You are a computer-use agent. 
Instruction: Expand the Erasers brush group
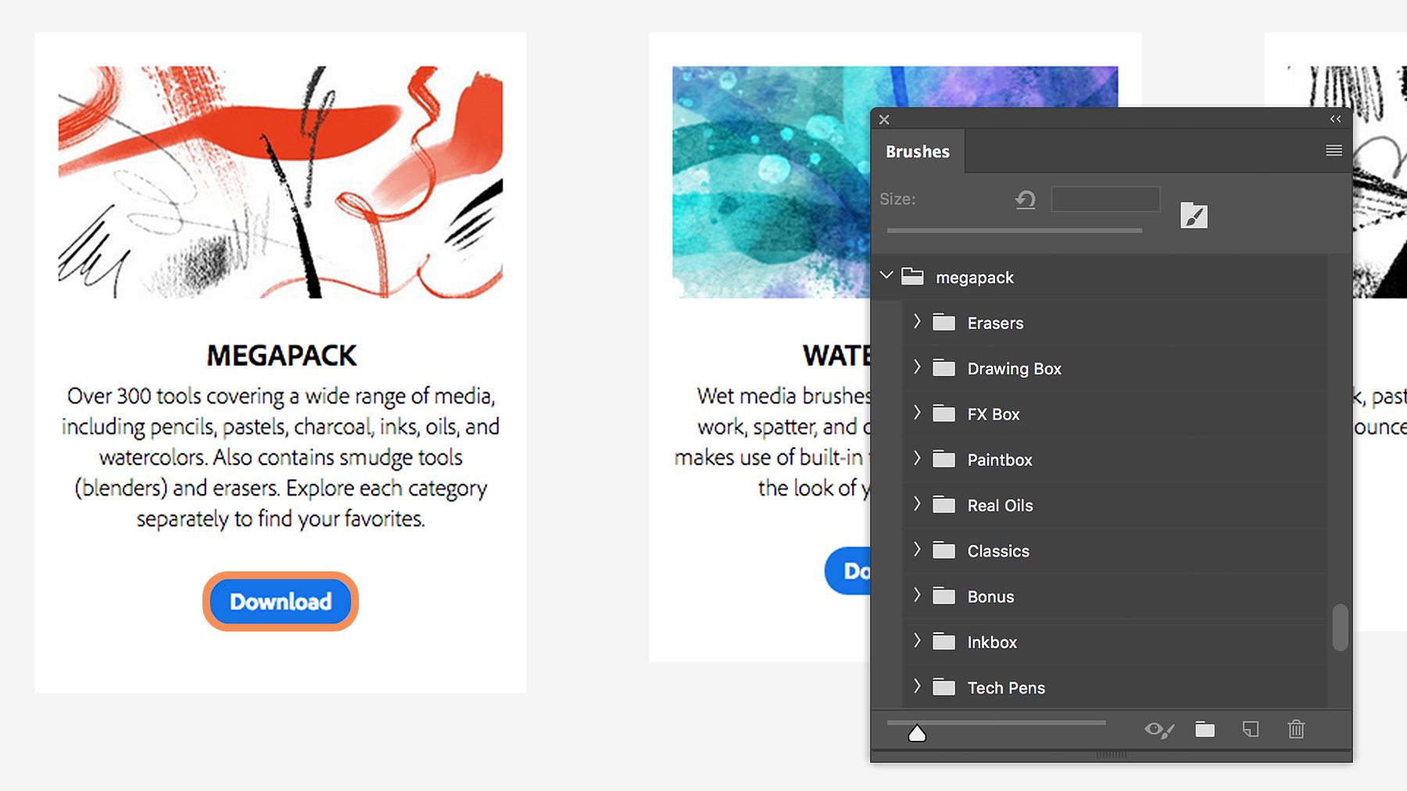[x=917, y=322]
